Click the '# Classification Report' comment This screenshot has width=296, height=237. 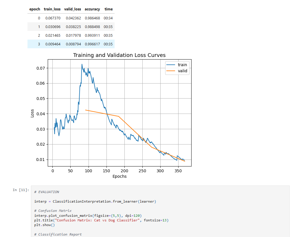[x=58, y=234]
